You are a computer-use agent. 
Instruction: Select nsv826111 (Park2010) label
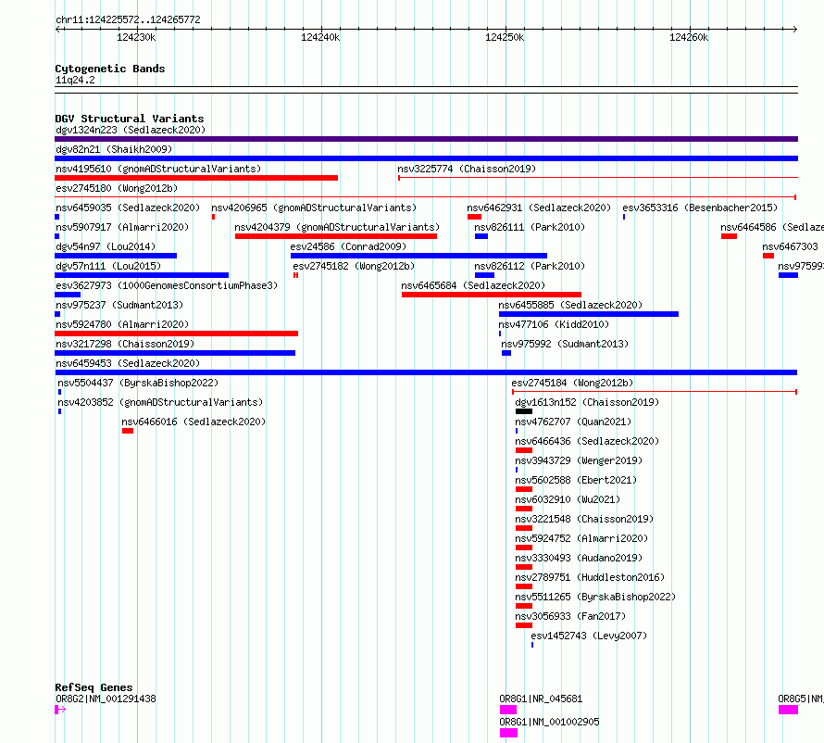(530, 227)
